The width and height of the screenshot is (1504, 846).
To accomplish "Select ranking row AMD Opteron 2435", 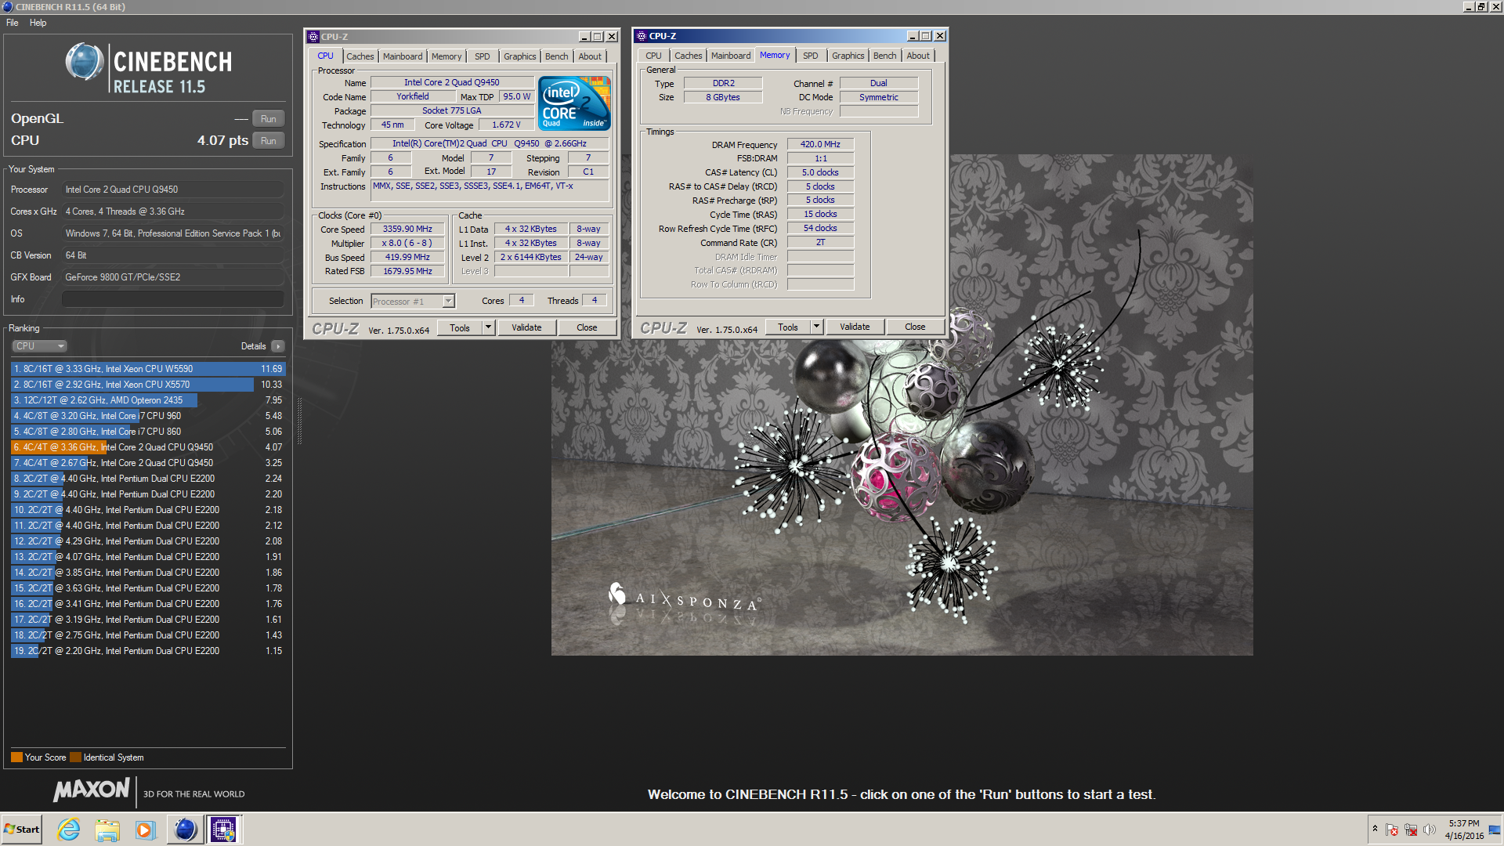I will pos(148,400).
